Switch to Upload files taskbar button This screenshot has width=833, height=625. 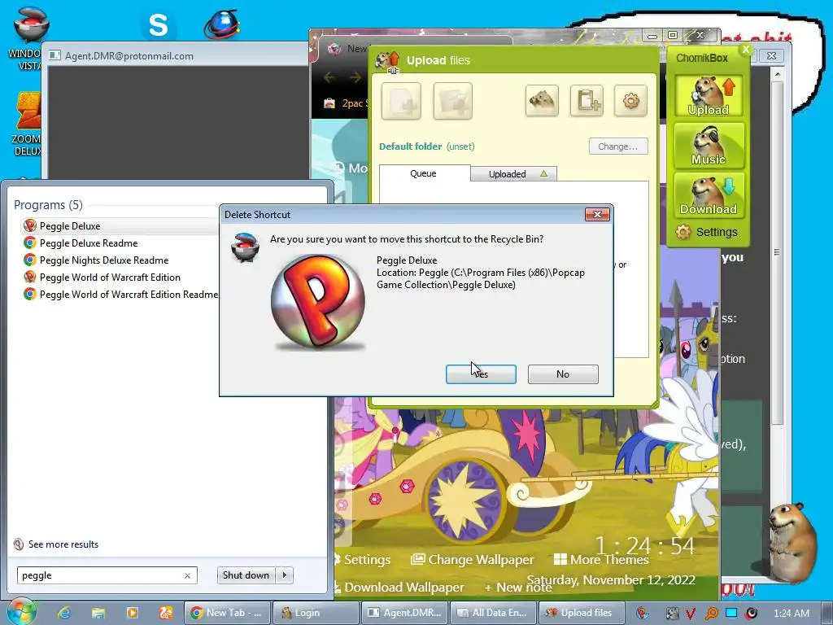[582, 613]
